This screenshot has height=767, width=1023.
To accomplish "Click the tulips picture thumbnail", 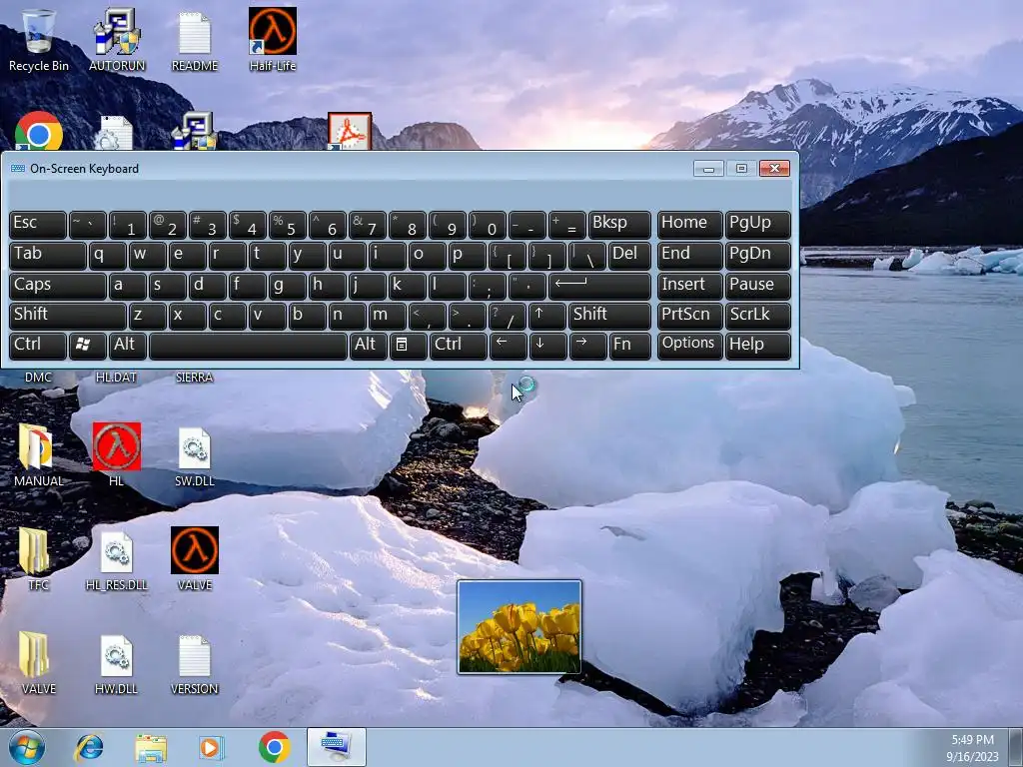I will pos(519,627).
